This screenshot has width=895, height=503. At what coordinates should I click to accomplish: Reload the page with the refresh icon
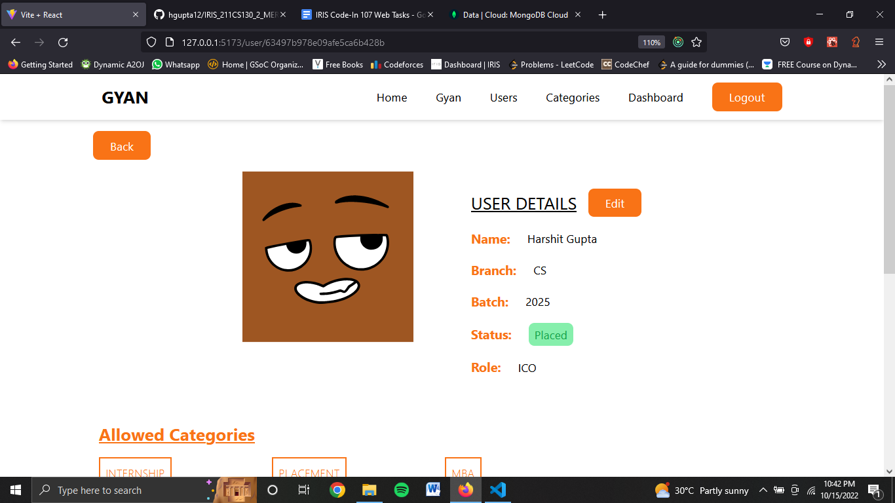tap(63, 42)
